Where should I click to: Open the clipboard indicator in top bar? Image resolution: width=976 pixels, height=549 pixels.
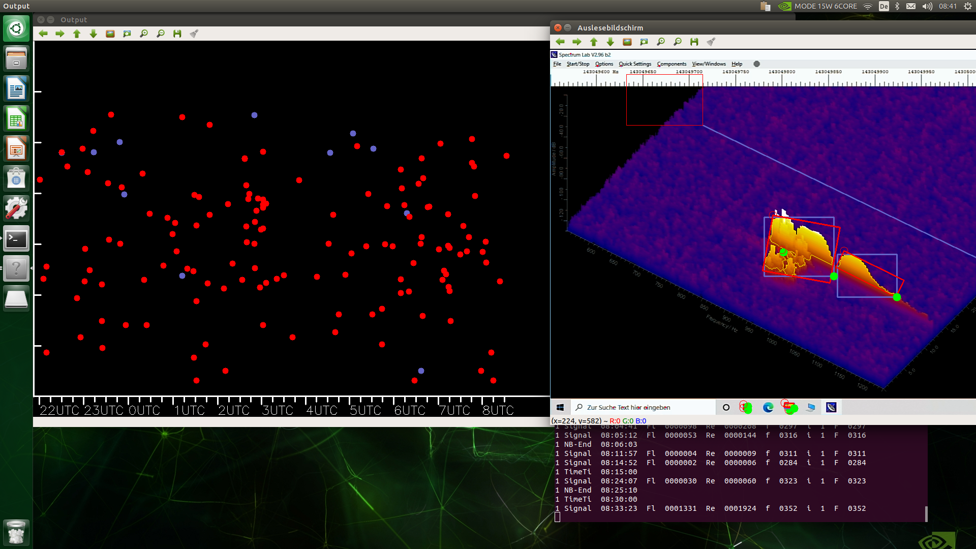pyautogui.click(x=766, y=6)
